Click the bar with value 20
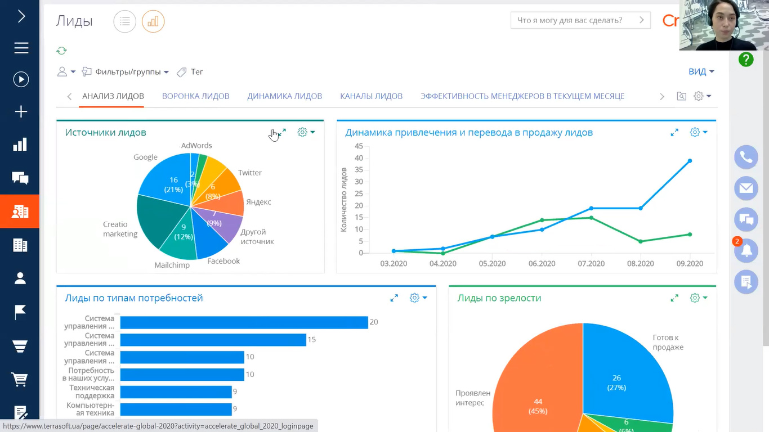The image size is (769, 432). (x=244, y=322)
